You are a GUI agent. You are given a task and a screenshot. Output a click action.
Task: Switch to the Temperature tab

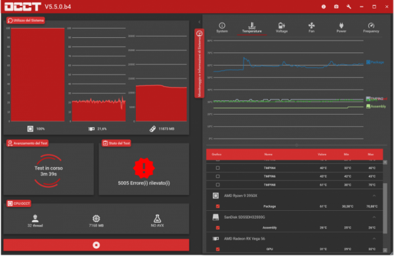pos(252,28)
